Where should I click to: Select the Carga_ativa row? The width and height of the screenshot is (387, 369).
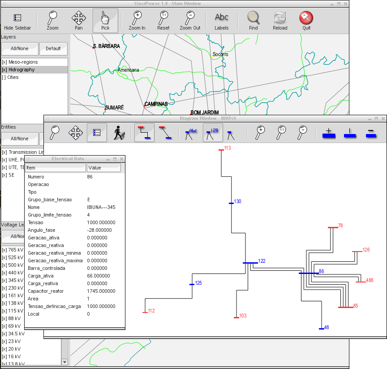click(75, 276)
